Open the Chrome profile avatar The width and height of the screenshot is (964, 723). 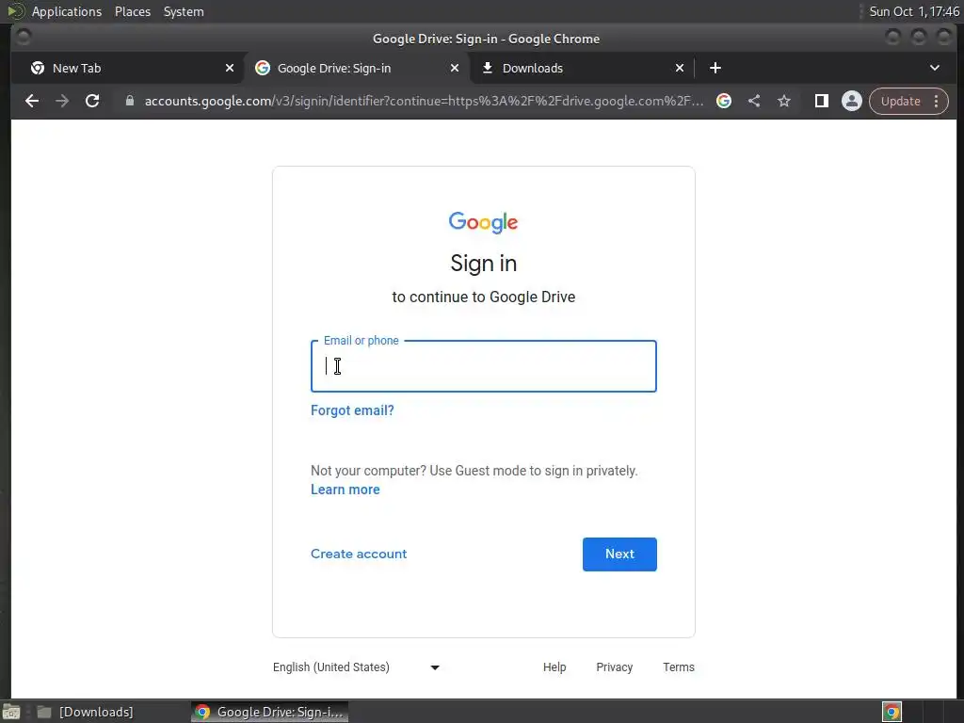[x=851, y=101]
